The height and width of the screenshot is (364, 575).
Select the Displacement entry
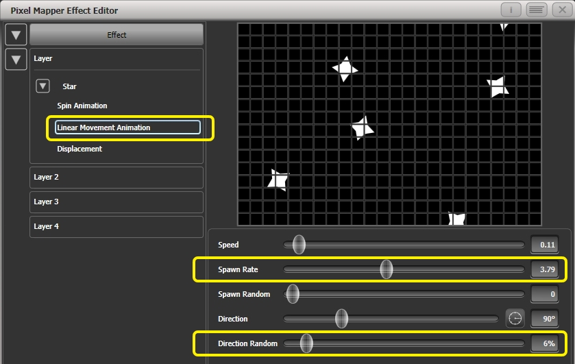(x=79, y=149)
